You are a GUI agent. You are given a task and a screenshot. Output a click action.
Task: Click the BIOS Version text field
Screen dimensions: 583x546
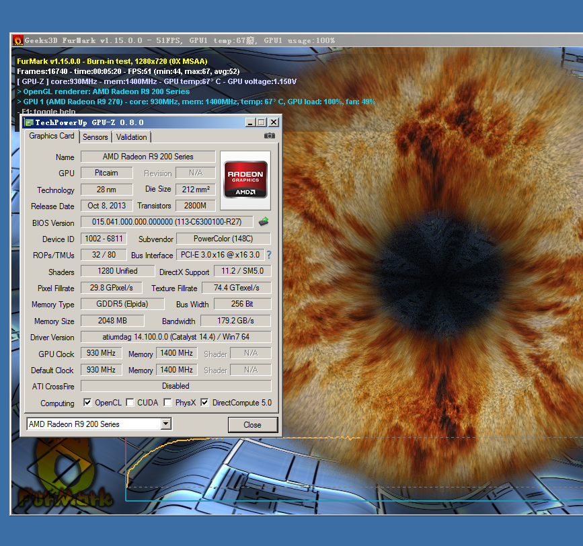pos(167,222)
